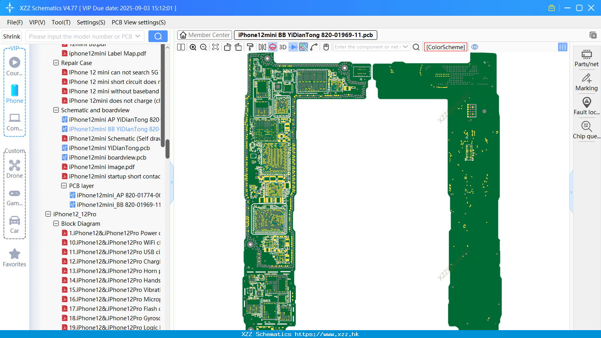Toggle net trace display tool
This screenshot has height=338, width=601.
(303, 47)
